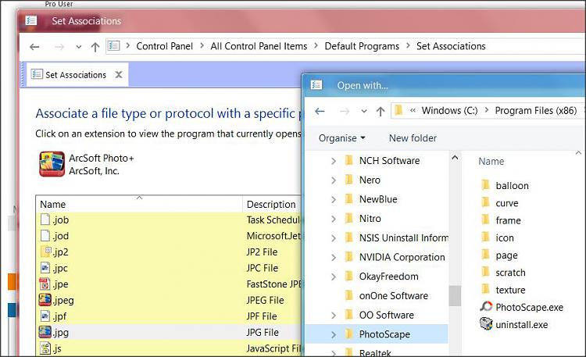Select the .job extension row
The width and height of the screenshot is (586, 357).
point(168,220)
